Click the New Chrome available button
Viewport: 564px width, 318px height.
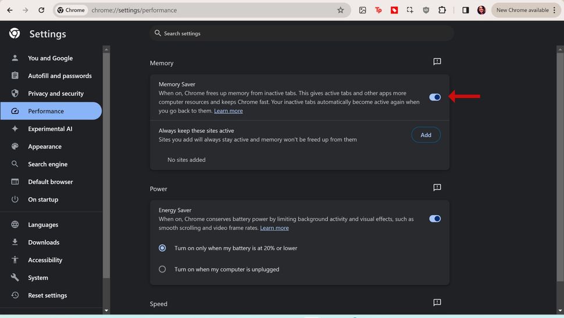(x=522, y=10)
